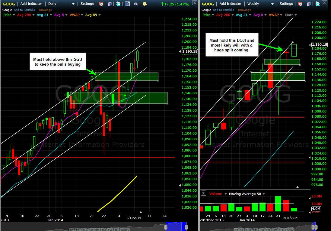Click the database stack icon in Weekly chart

pyautogui.click(x=309, y=4)
